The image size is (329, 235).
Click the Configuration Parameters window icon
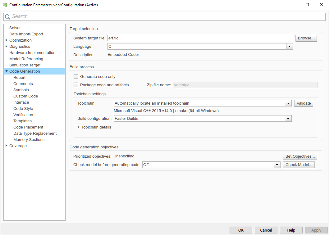point(5,5)
